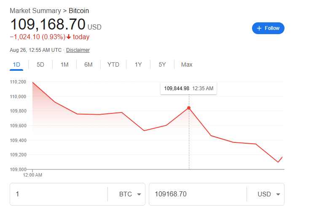Switch to the 5Y chart tab

pos(162,64)
